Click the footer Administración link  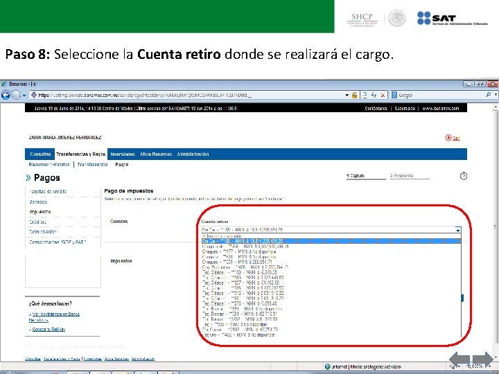click(x=143, y=359)
